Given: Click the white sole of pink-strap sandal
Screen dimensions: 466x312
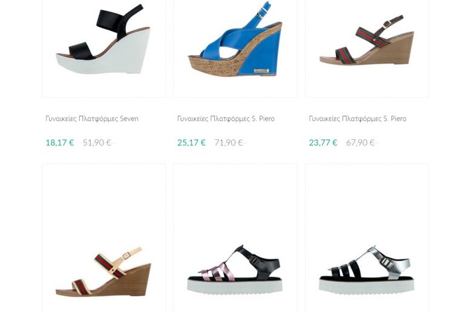Looking at the screenshot, I should (x=235, y=287).
